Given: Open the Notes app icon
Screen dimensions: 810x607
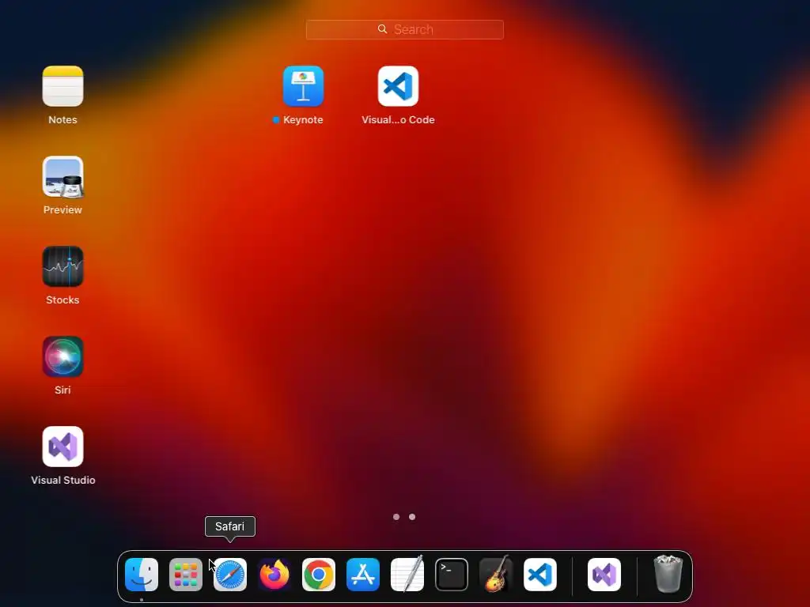Looking at the screenshot, I should pos(62,86).
